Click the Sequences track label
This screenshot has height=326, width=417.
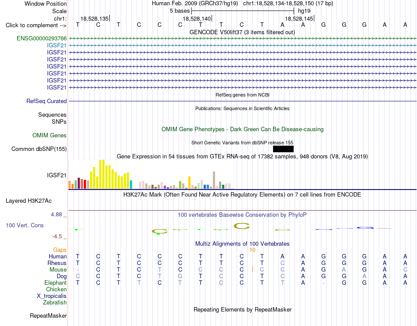tap(52, 115)
